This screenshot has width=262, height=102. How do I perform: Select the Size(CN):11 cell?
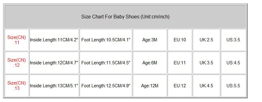tap(17, 40)
